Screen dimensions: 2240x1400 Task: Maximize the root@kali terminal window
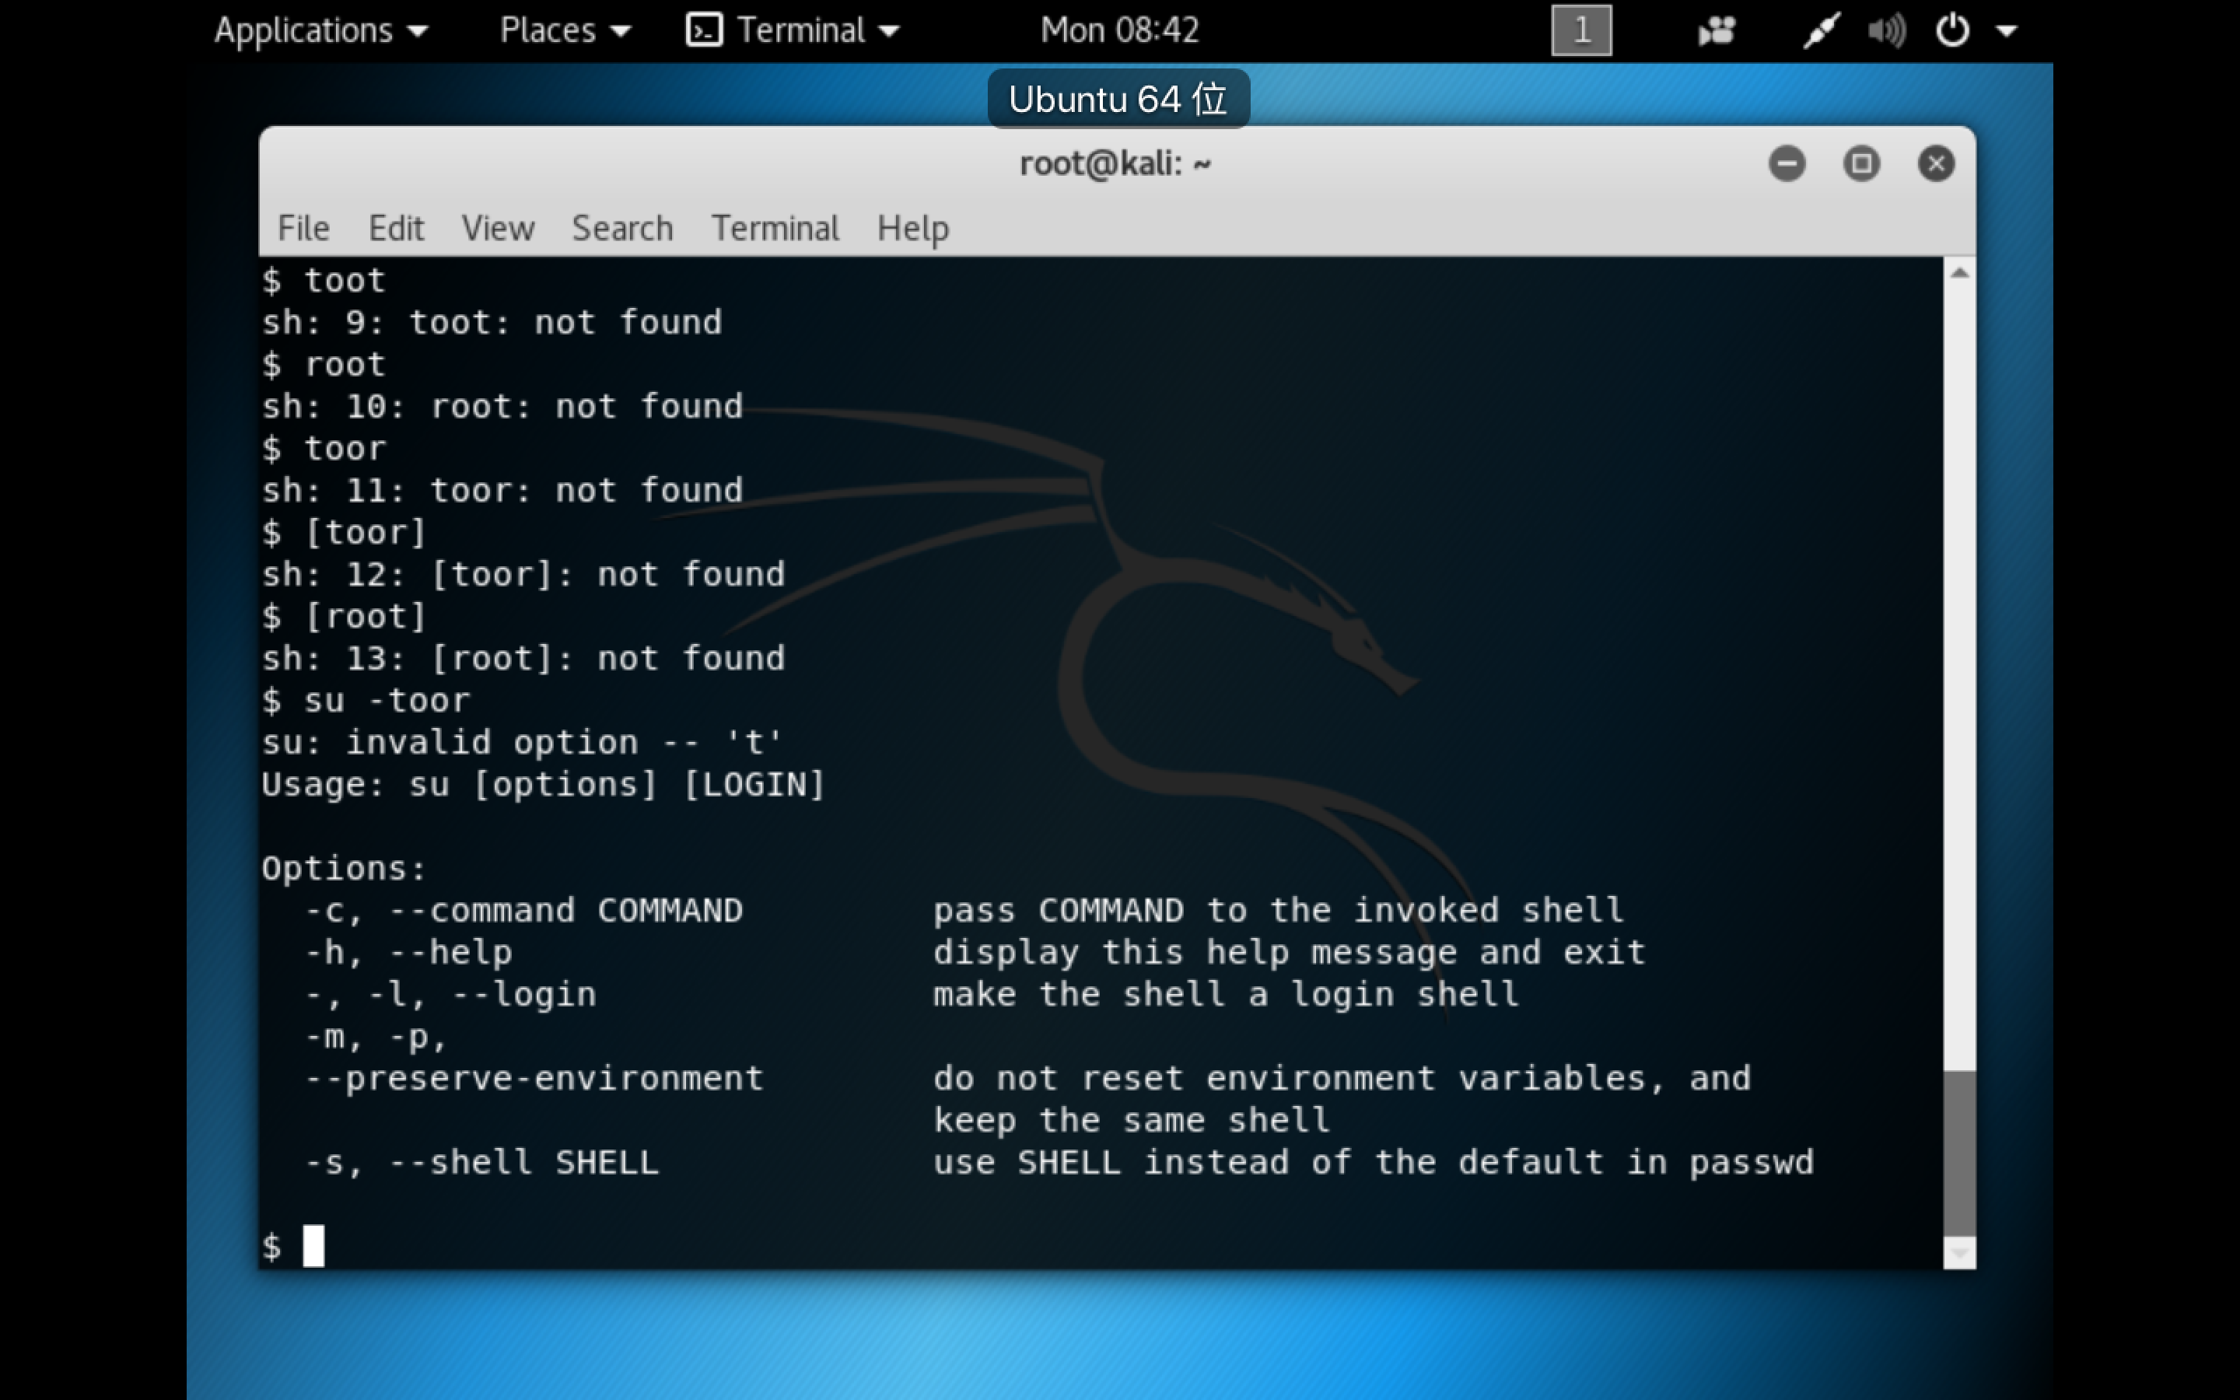[1861, 164]
